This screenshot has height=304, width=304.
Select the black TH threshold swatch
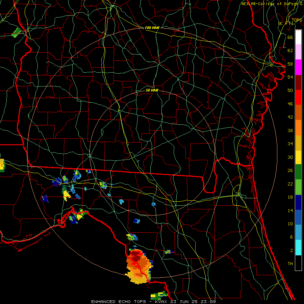pyautogui.click(x=298, y=263)
